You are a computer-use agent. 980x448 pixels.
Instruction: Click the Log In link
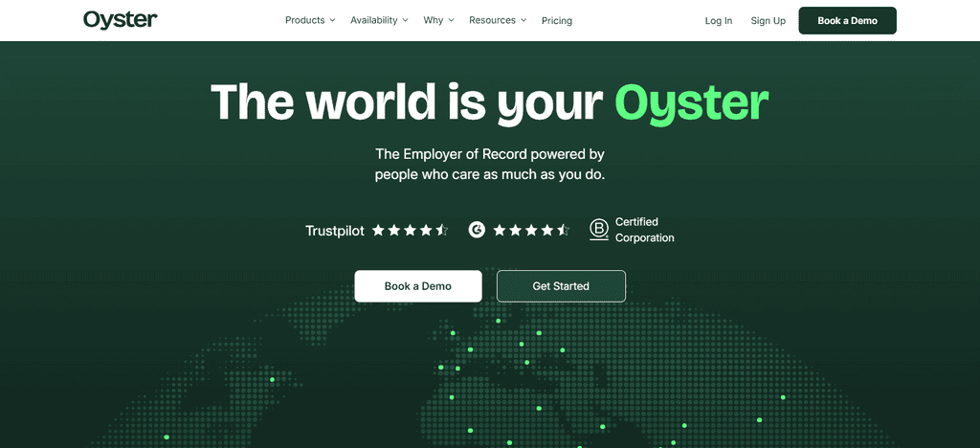coord(719,21)
